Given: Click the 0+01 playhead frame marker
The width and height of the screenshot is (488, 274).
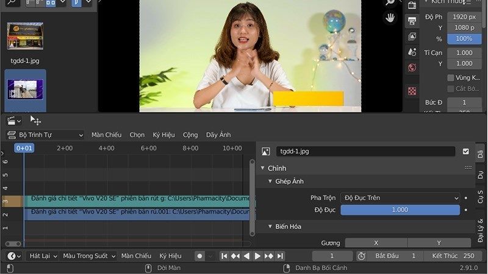Looking at the screenshot, I should pos(24,148).
